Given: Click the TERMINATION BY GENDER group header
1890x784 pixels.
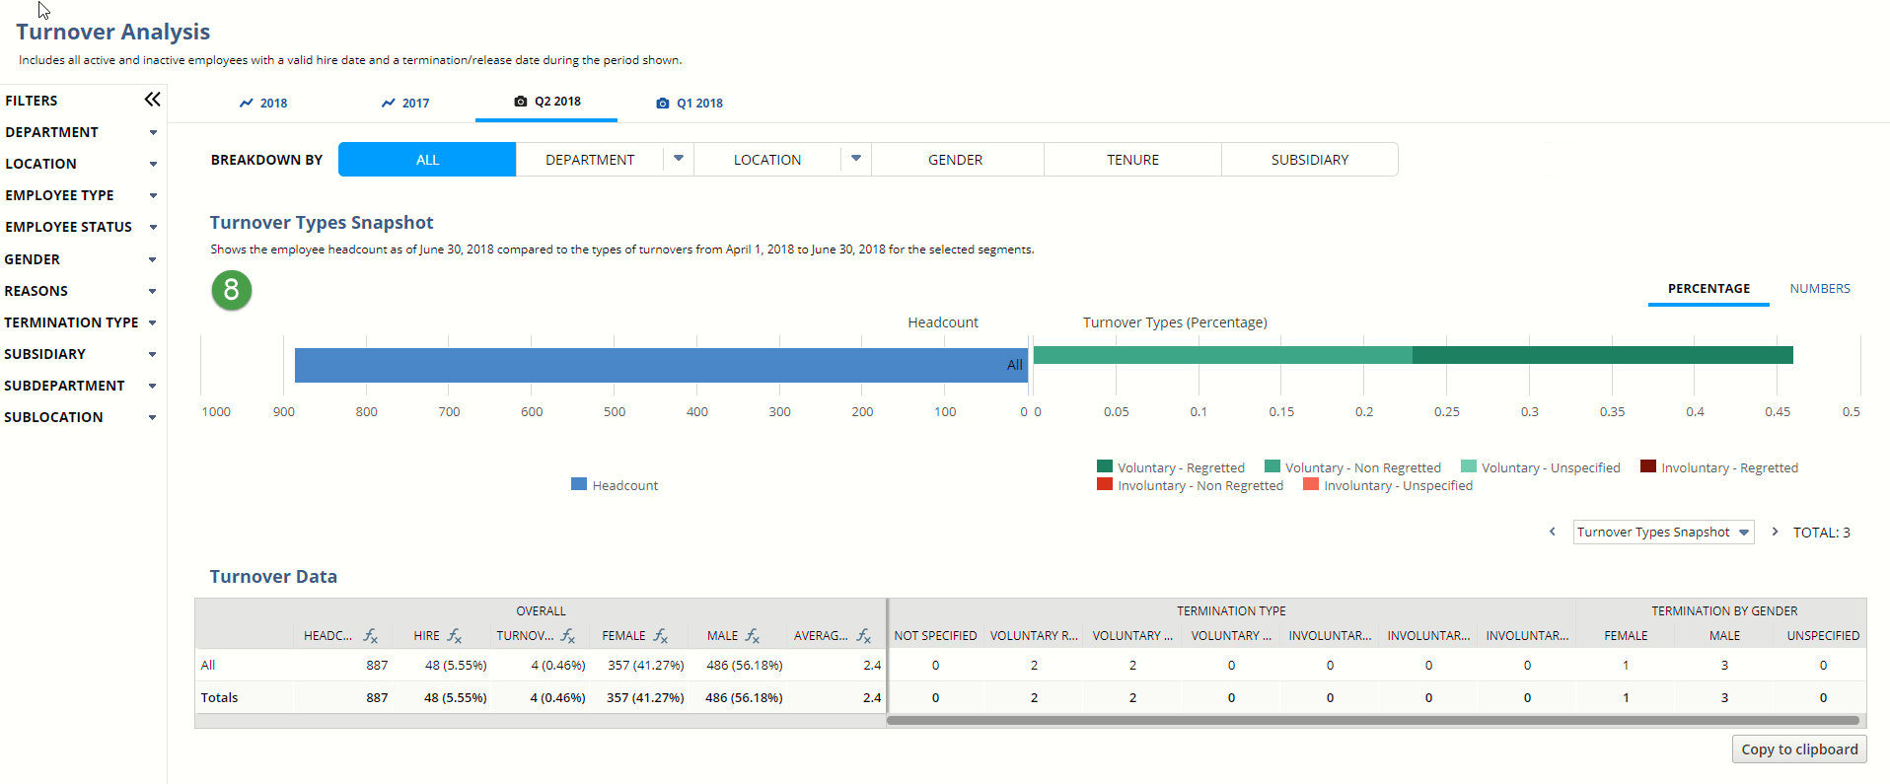Looking at the screenshot, I should [1724, 611].
